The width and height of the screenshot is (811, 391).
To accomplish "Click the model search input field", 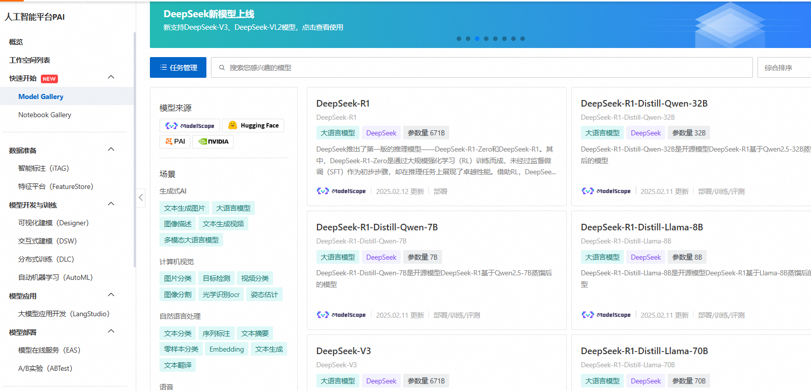I will click(x=482, y=68).
